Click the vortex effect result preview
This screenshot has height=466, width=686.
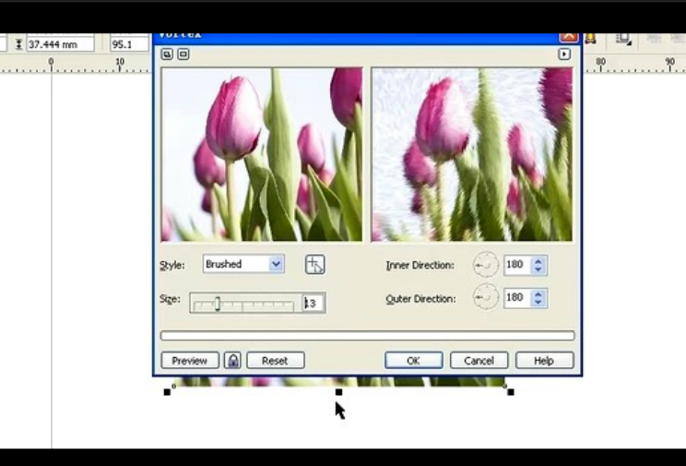coord(472,154)
